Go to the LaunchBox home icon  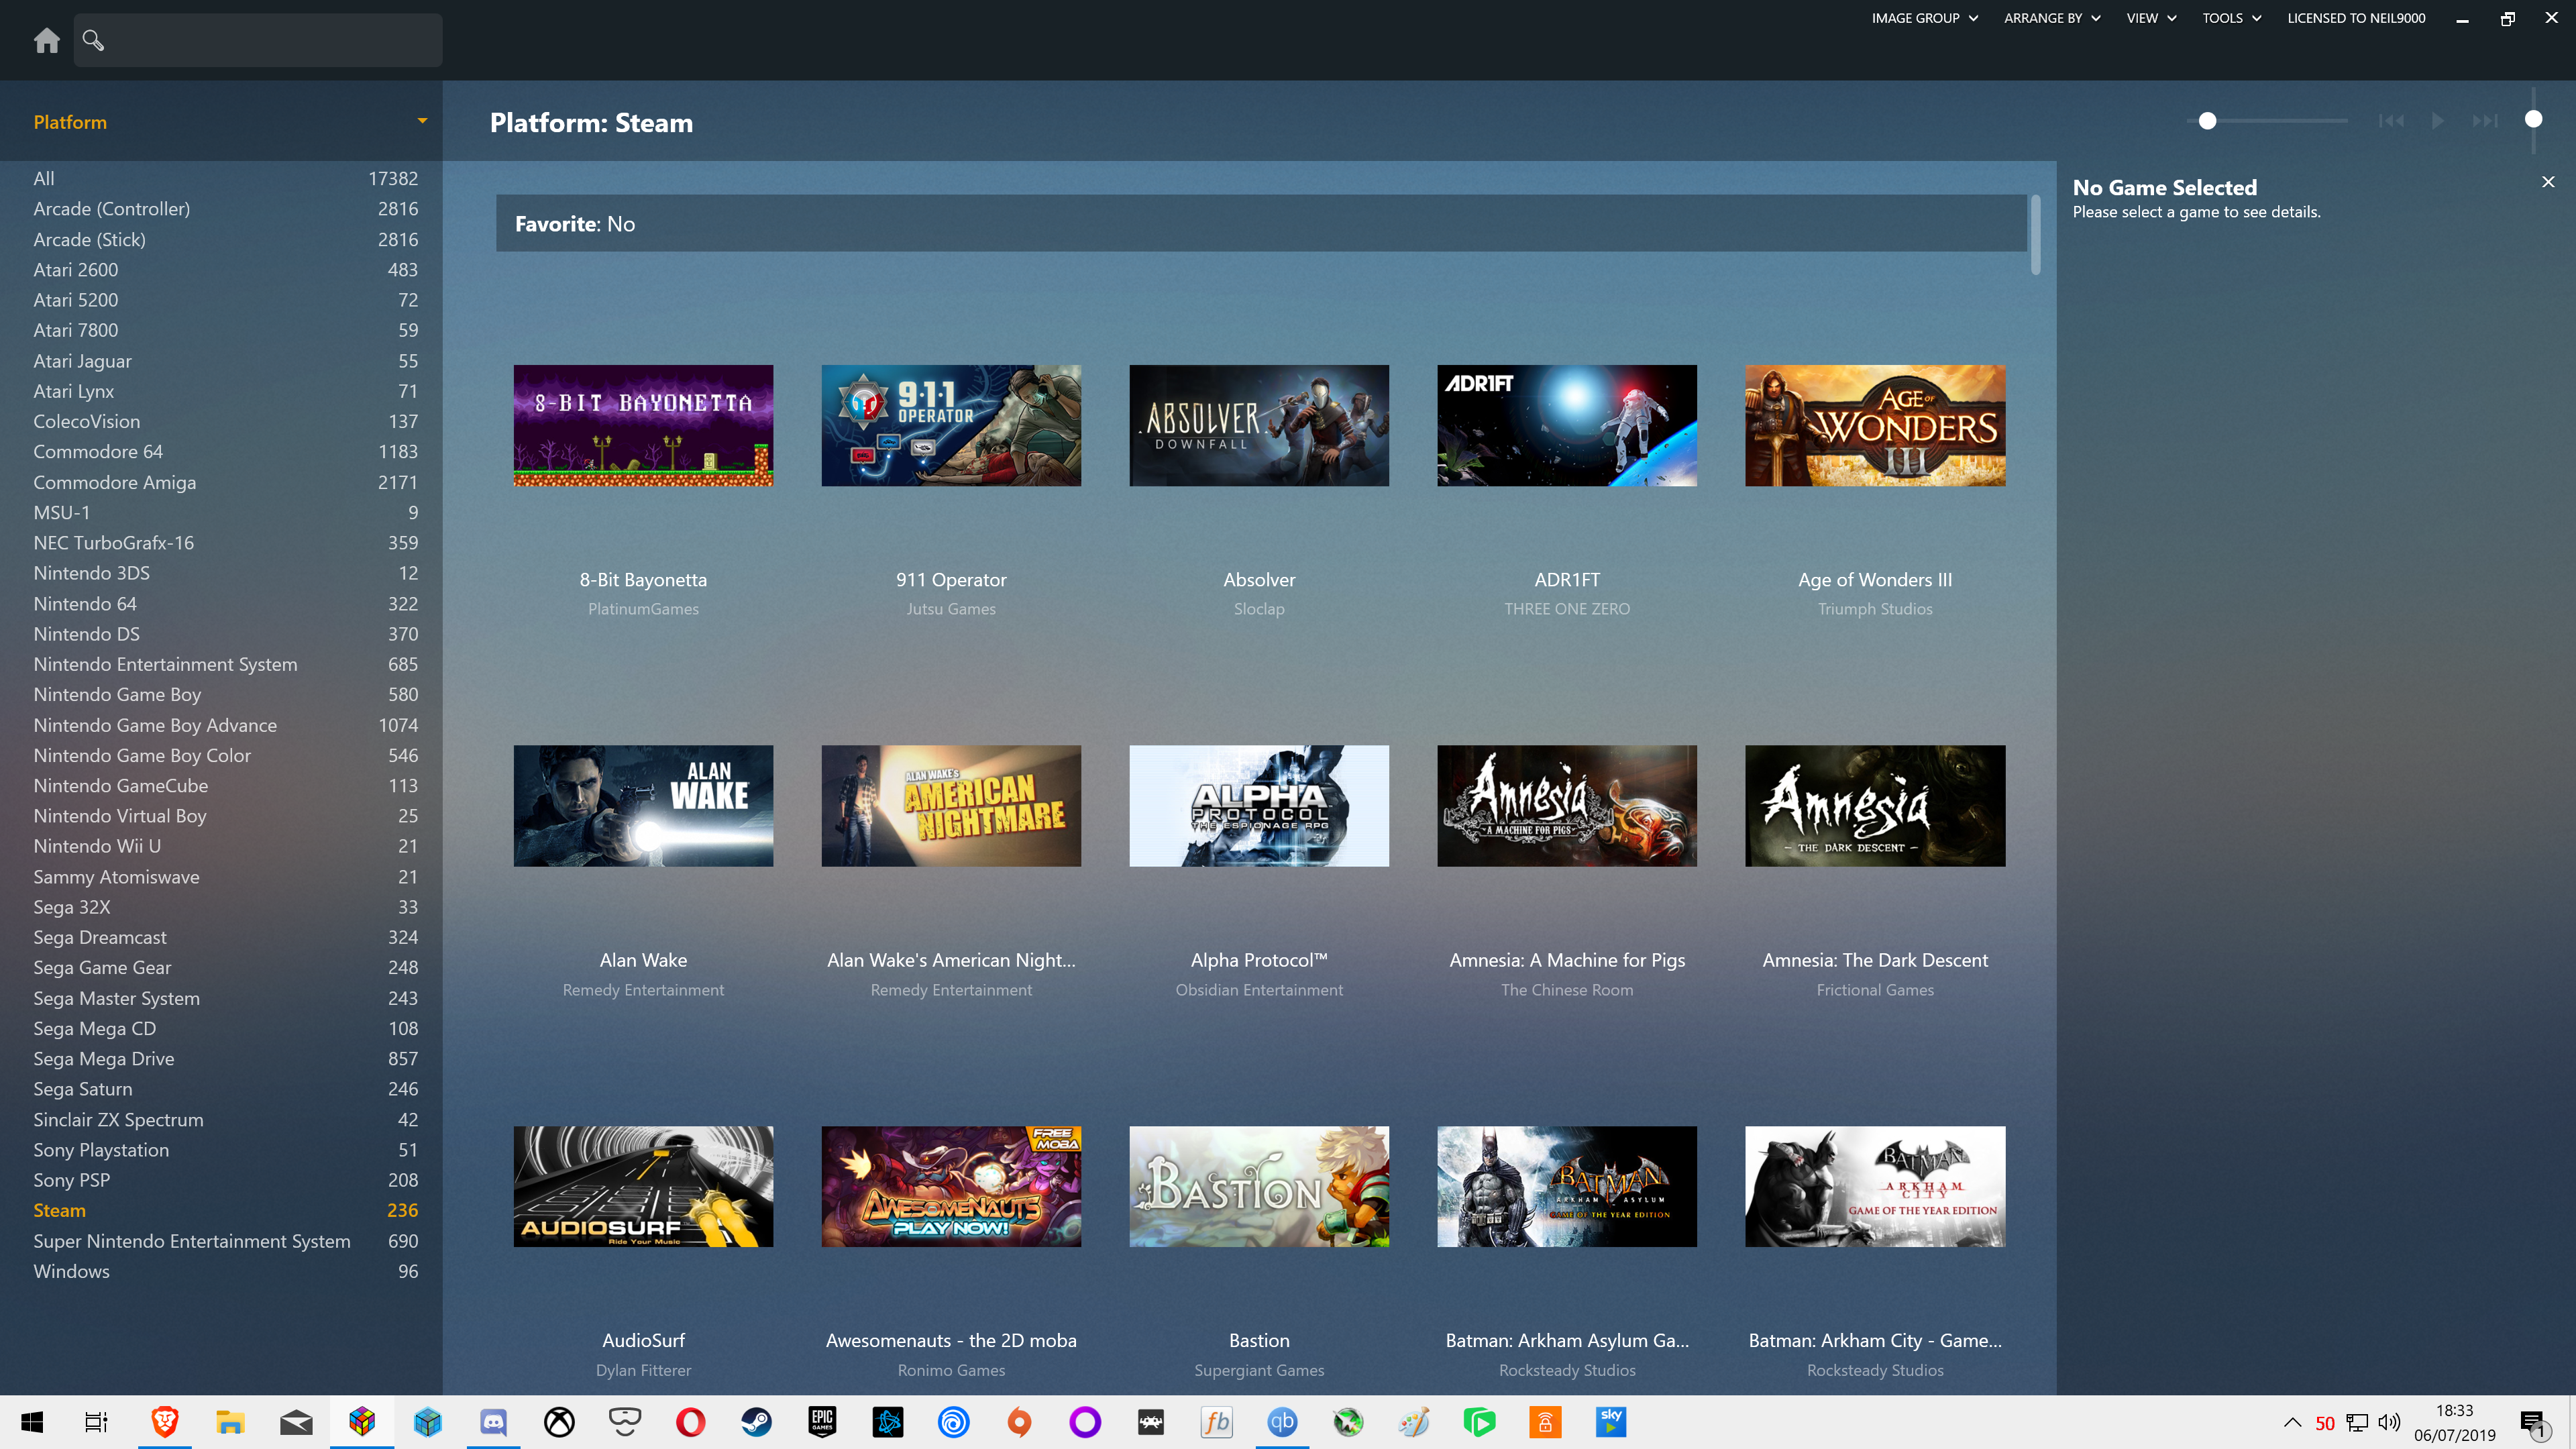click(x=46, y=40)
